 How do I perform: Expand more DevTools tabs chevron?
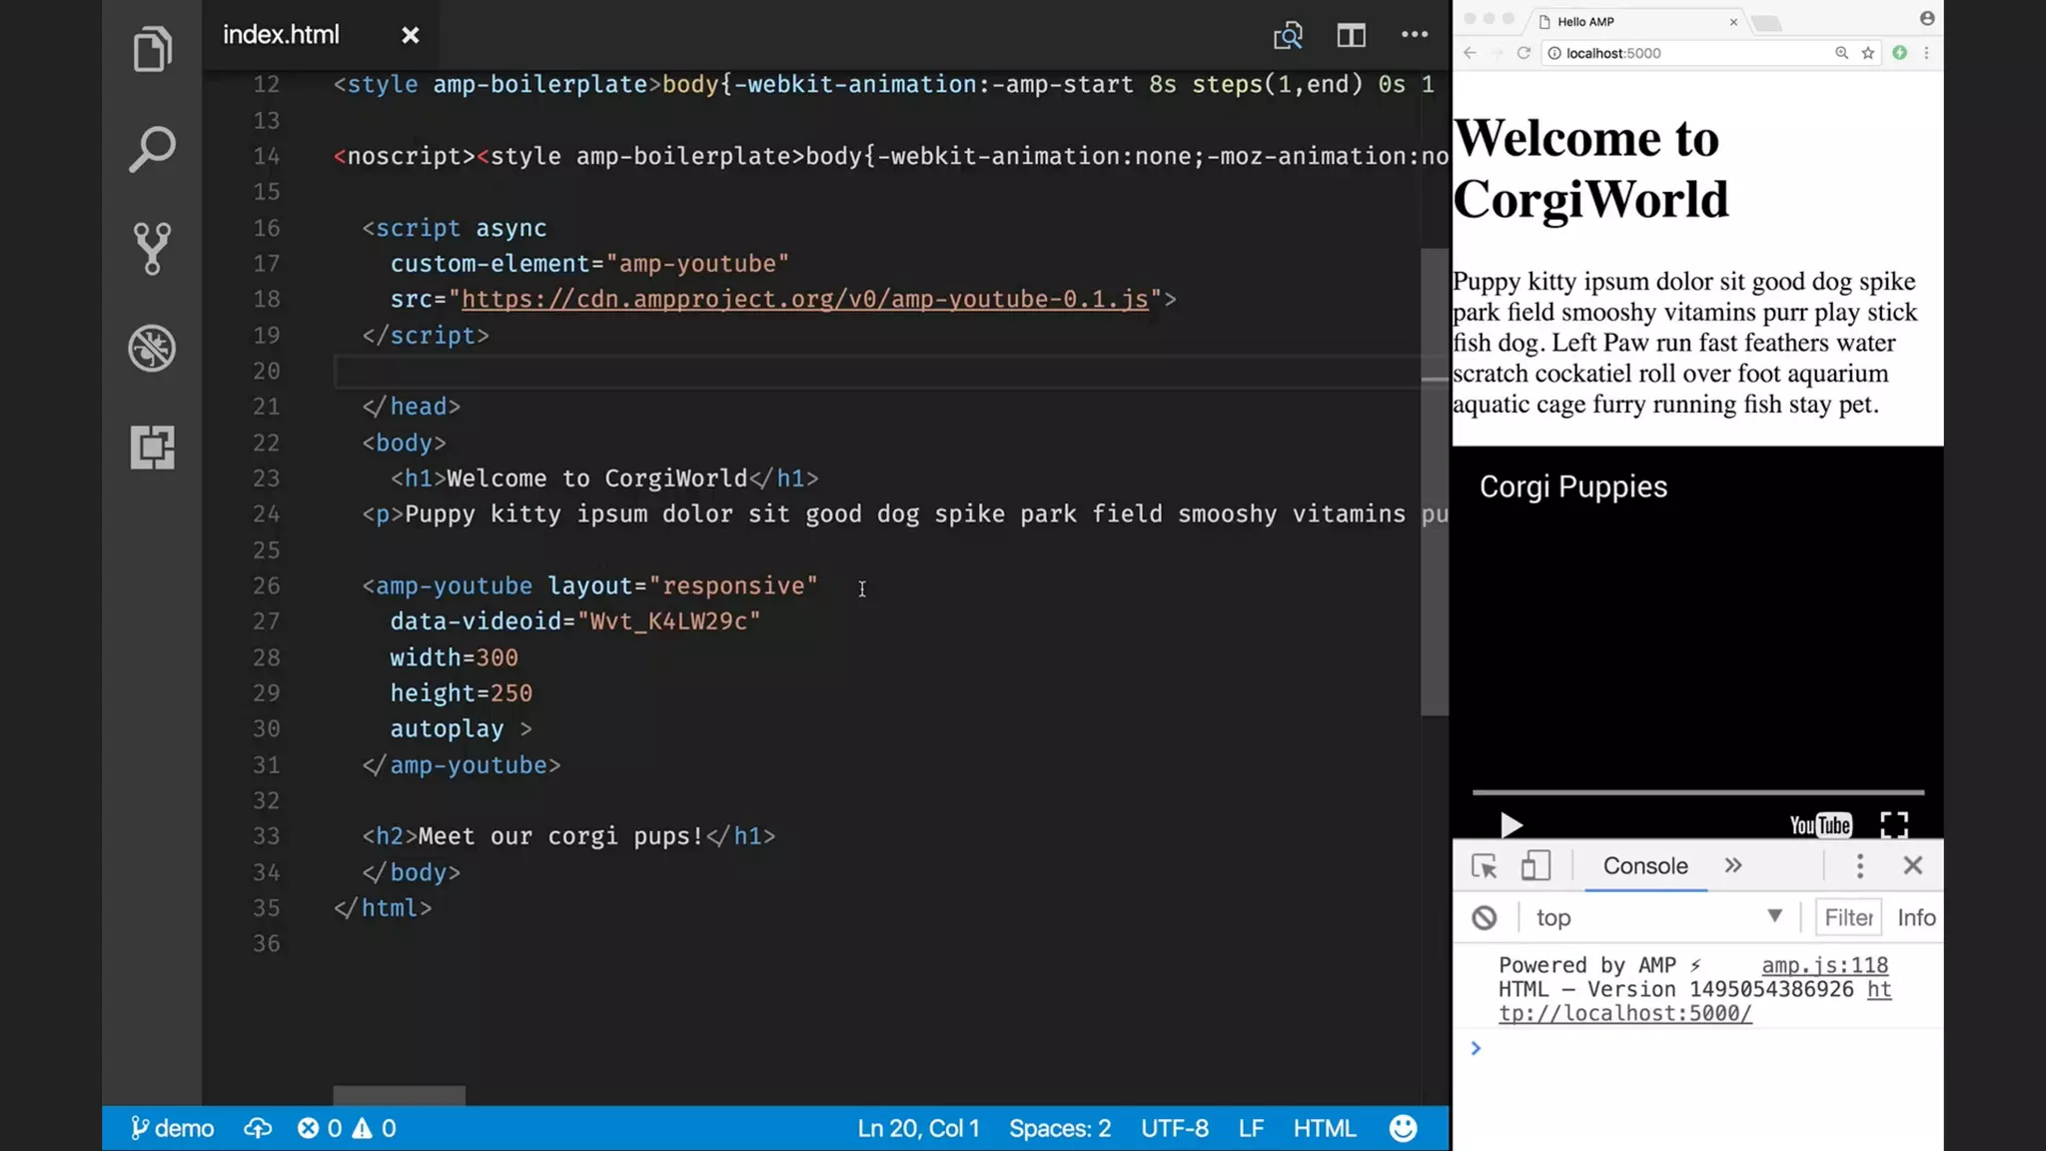click(1732, 865)
